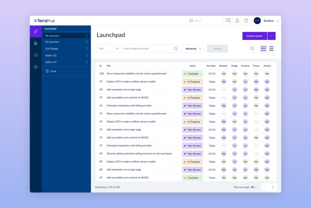The width and height of the screenshot is (311, 208).
Task: Open the document editor sidebar icon
Action: [x=36, y=43]
